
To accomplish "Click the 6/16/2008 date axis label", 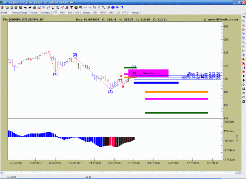I will (134, 163).
